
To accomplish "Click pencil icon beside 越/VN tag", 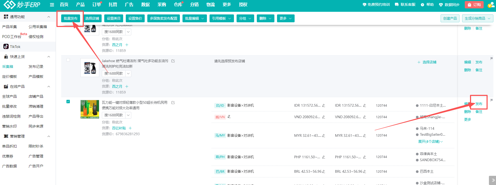I will (229, 117).
